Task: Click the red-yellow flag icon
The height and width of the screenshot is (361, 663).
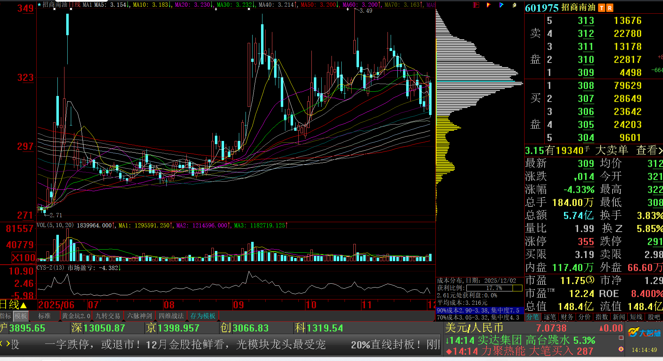Action: (x=489, y=5)
